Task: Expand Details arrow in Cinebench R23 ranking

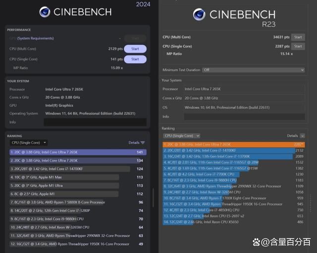Action: 302,135
